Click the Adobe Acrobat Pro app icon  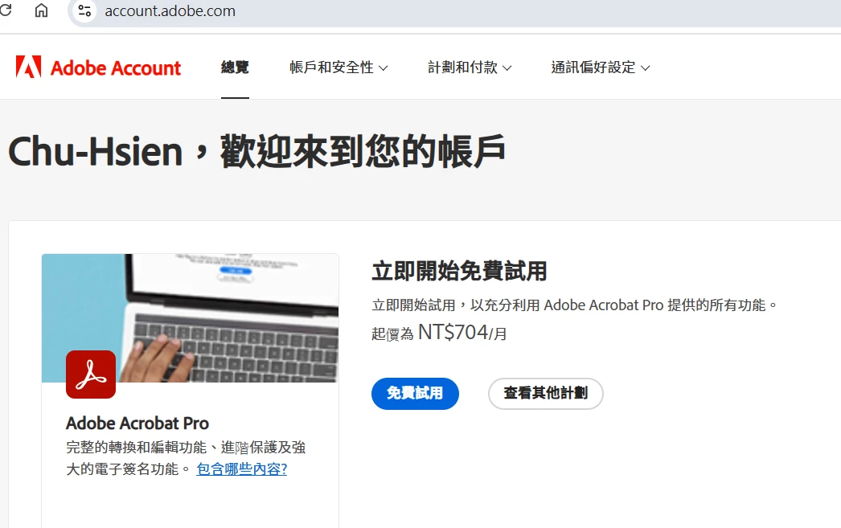(x=91, y=375)
